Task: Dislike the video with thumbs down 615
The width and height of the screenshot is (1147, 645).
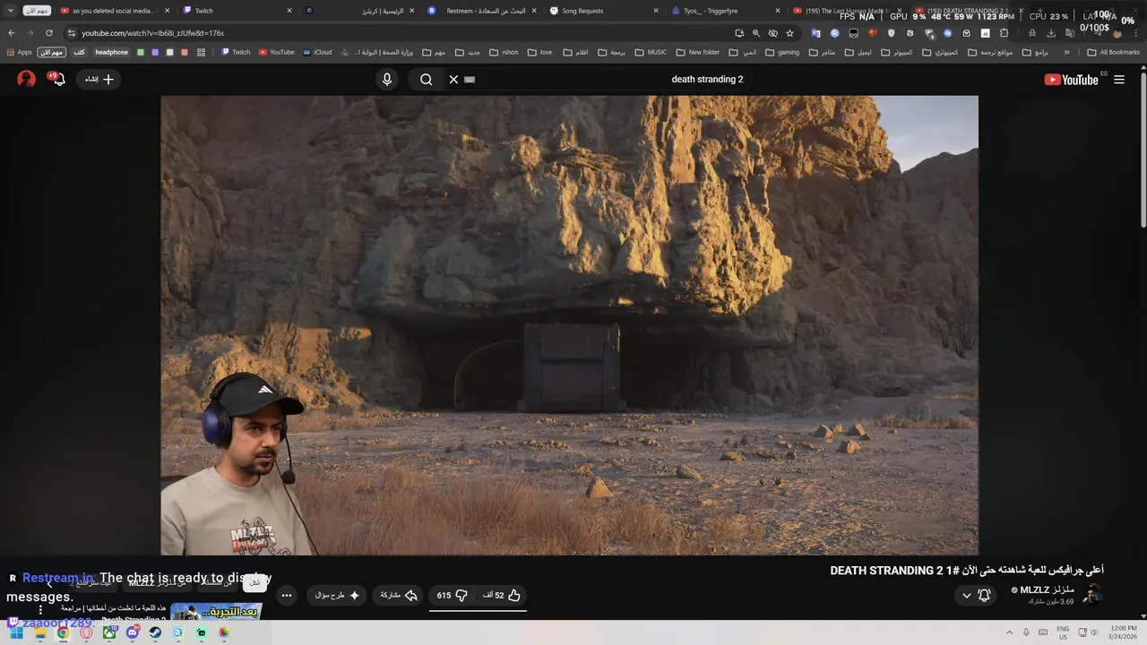Action: pos(453,595)
